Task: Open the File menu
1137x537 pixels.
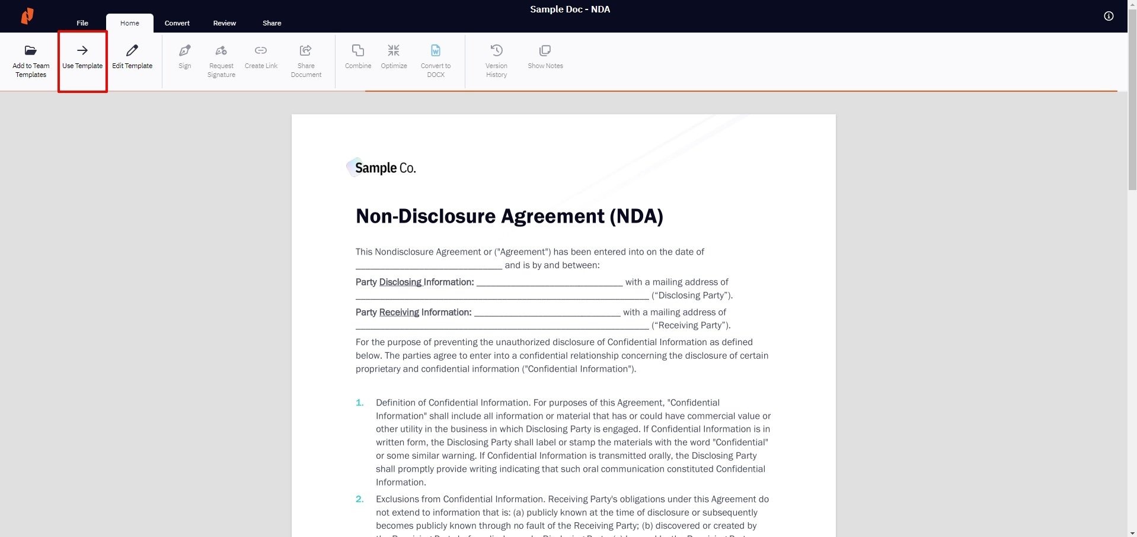Action: tap(82, 23)
